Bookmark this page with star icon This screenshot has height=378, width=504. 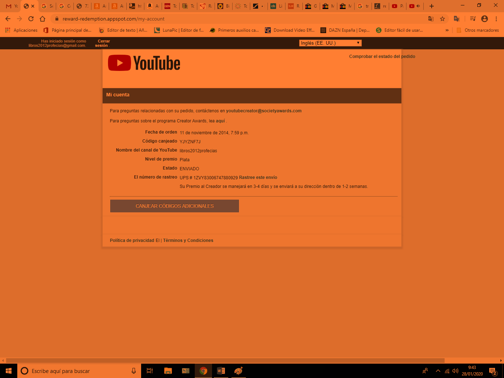442,19
